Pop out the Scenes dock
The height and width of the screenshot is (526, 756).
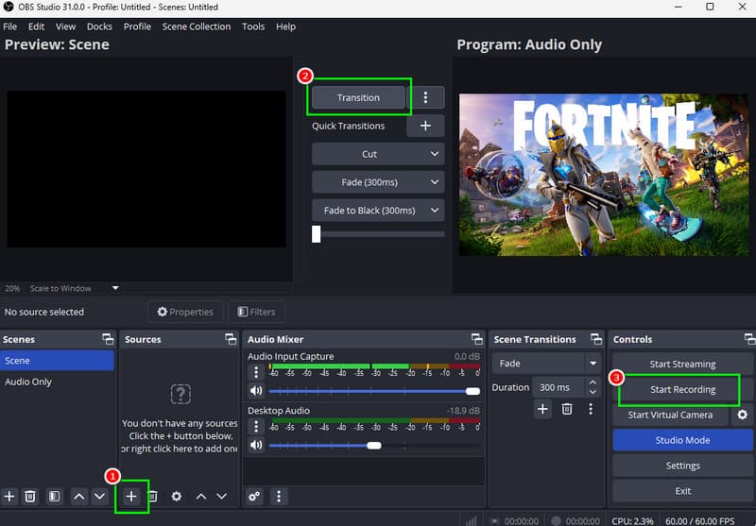(108, 339)
